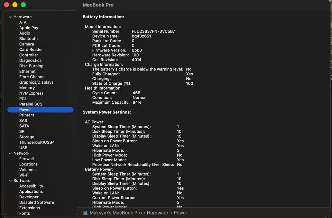
Task: Collapse the Network section chevron
Action: (10, 153)
